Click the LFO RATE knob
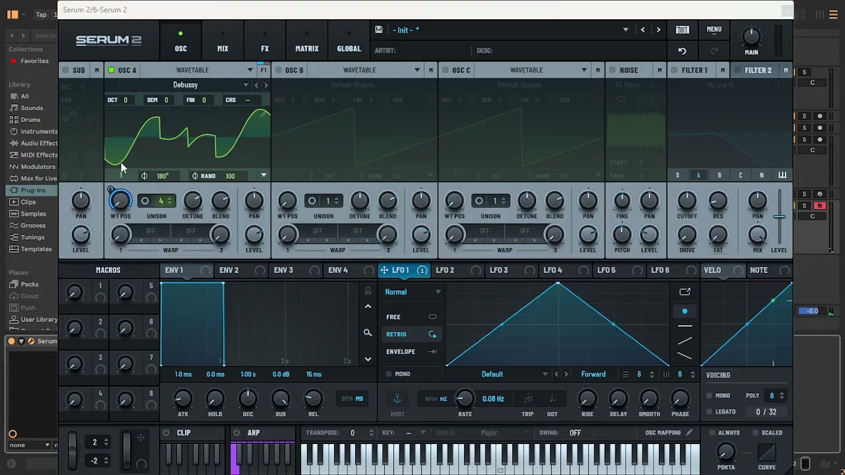The height and width of the screenshot is (475, 845). pyautogui.click(x=465, y=398)
